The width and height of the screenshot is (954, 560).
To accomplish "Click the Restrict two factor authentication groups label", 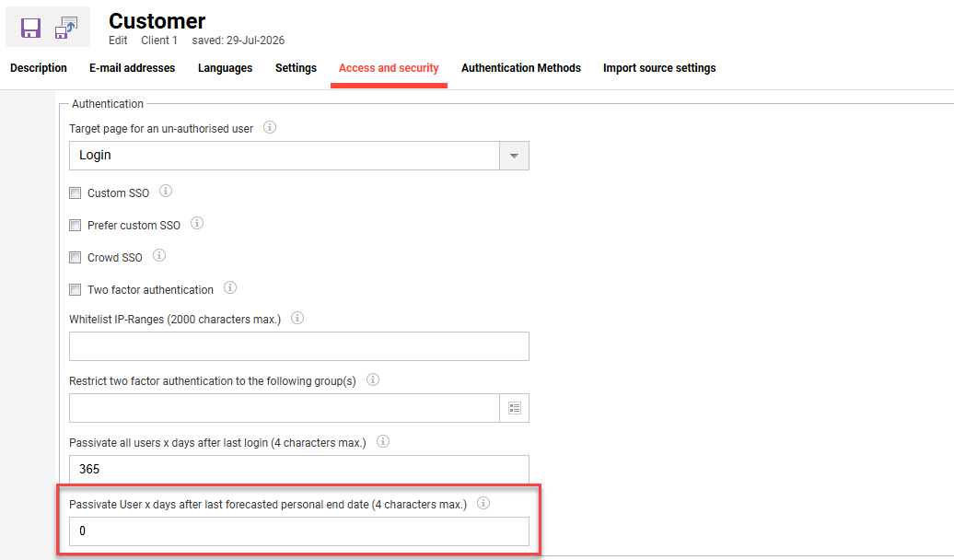I will click(213, 381).
